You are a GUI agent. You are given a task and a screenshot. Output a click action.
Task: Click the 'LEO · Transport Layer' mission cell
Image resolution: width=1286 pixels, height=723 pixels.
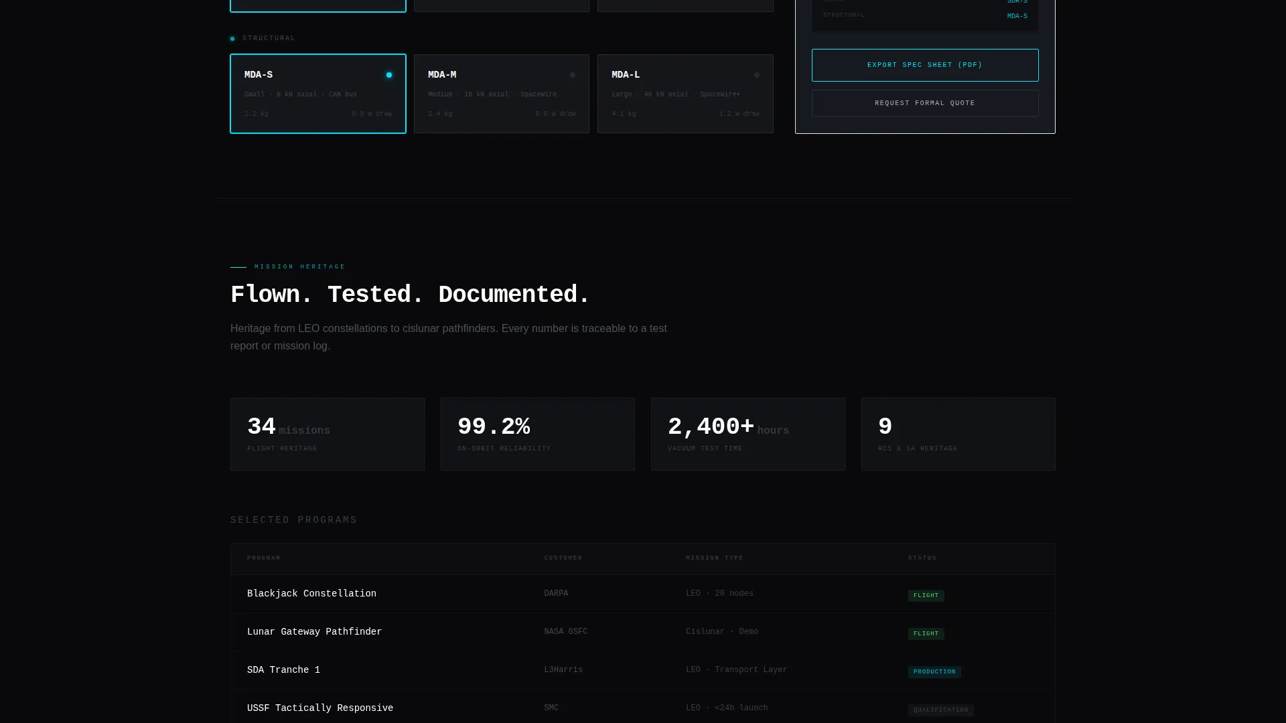[x=737, y=670]
